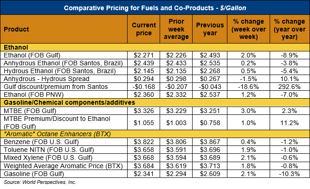
Task: Select the Product column header
Action: pyautogui.click(x=17, y=29)
